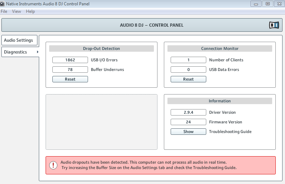Click the USB Data Errors value field

tap(188, 70)
